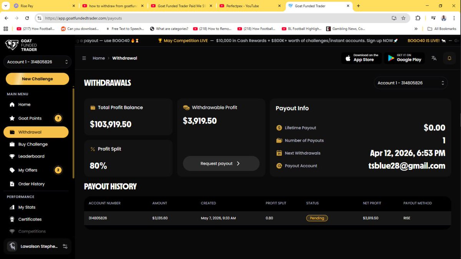Click the tsblue28@gmail.com payout account
461x259 pixels.
[x=407, y=166]
